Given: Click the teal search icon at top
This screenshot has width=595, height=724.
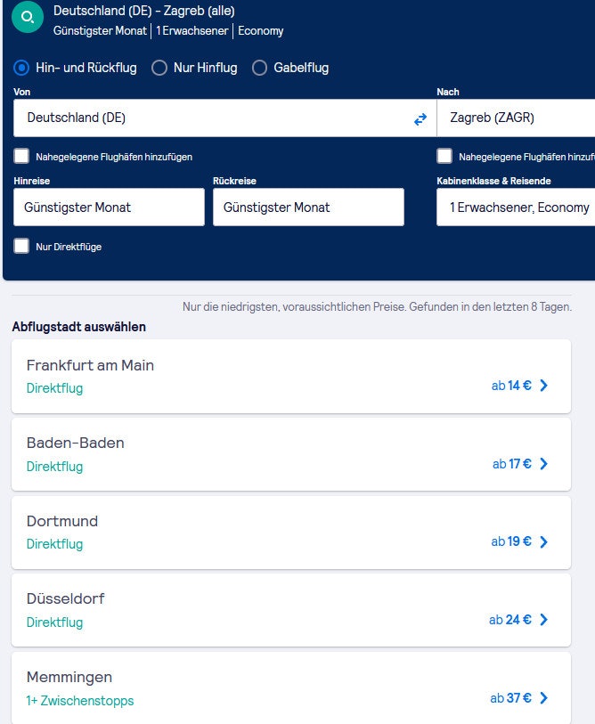Looking at the screenshot, I should (x=29, y=17).
